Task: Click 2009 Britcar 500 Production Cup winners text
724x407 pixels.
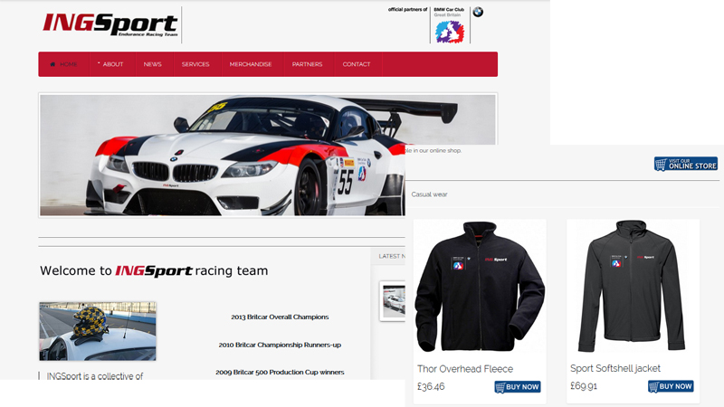Action: pos(280,372)
